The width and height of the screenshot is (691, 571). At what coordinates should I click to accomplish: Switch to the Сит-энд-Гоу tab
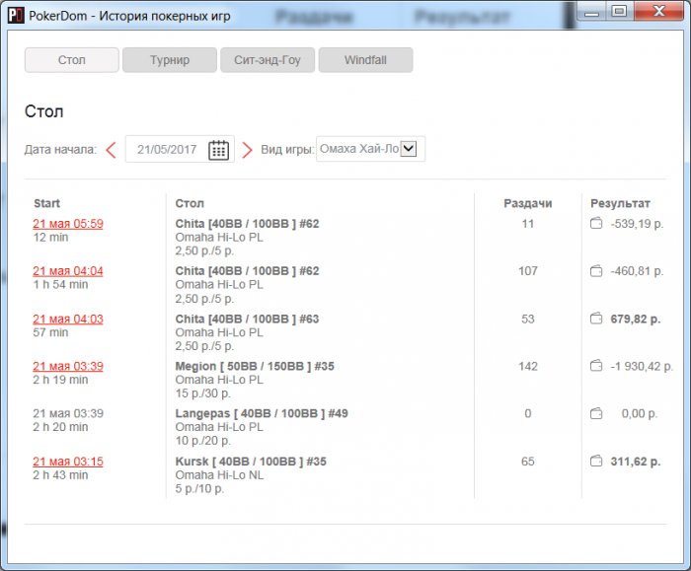(x=268, y=60)
